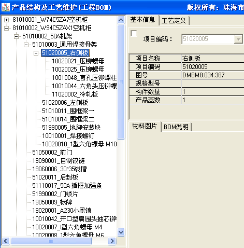Image resolution: width=244 pixels, height=248 pixels.
Task: Select the 物料图片 tab
Action: pos(145,126)
